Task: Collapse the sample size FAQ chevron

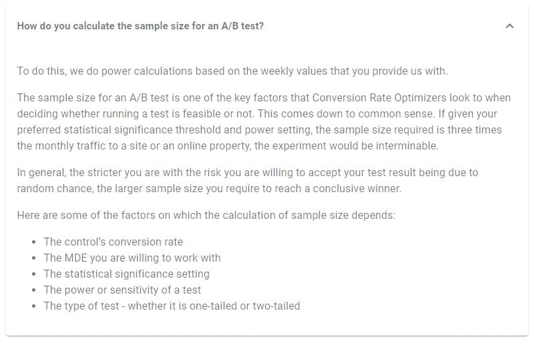Action: tap(510, 26)
